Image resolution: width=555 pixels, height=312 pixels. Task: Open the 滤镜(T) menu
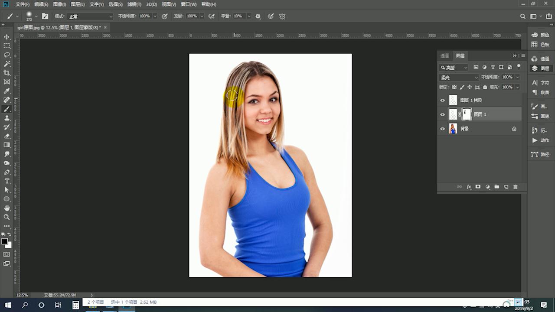tap(134, 4)
